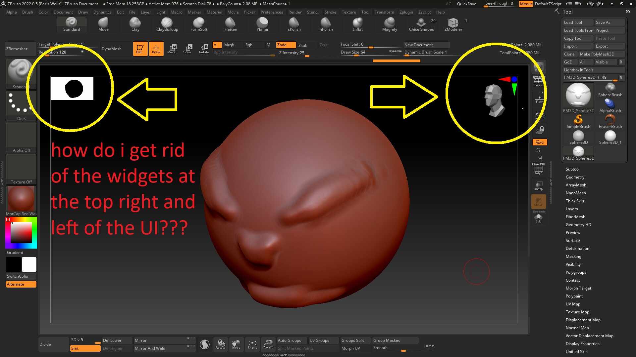The image size is (636, 357).
Task: Click the Frame view icon
Action: click(x=252, y=344)
